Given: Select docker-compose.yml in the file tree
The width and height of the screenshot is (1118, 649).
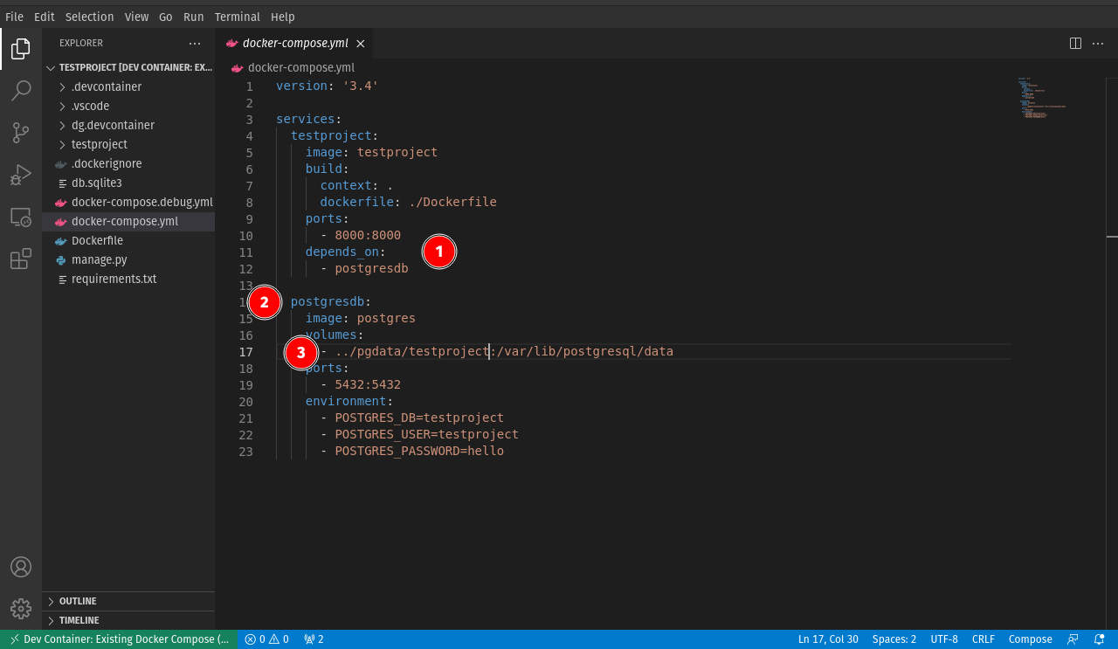Looking at the screenshot, I should pos(128,221).
